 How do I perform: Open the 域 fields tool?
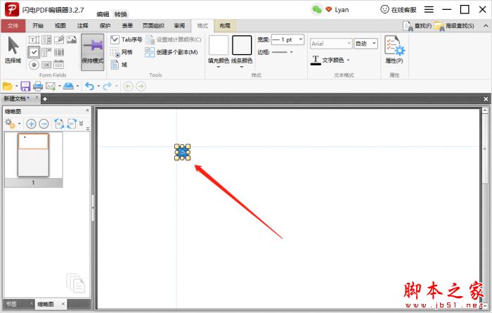(x=119, y=65)
